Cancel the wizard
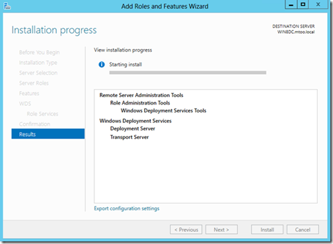Viewport: 333px width, 244px height. (303, 229)
